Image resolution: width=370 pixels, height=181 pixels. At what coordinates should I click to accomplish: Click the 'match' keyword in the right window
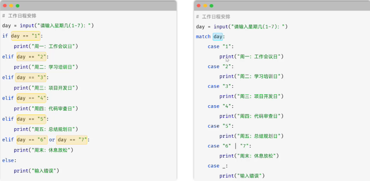point(203,37)
